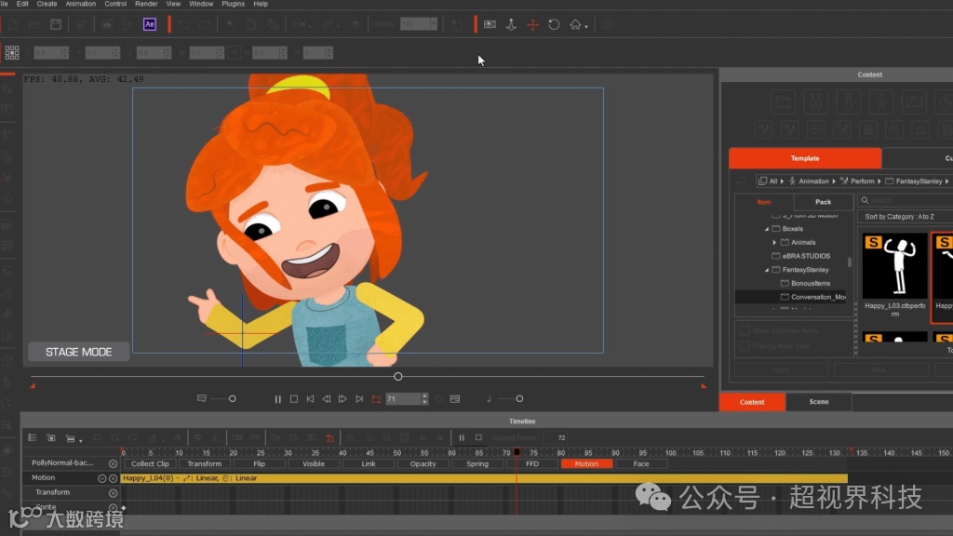This screenshot has width=953, height=536.
Task: Click the After Effects export icon
Action: point(150,24)
